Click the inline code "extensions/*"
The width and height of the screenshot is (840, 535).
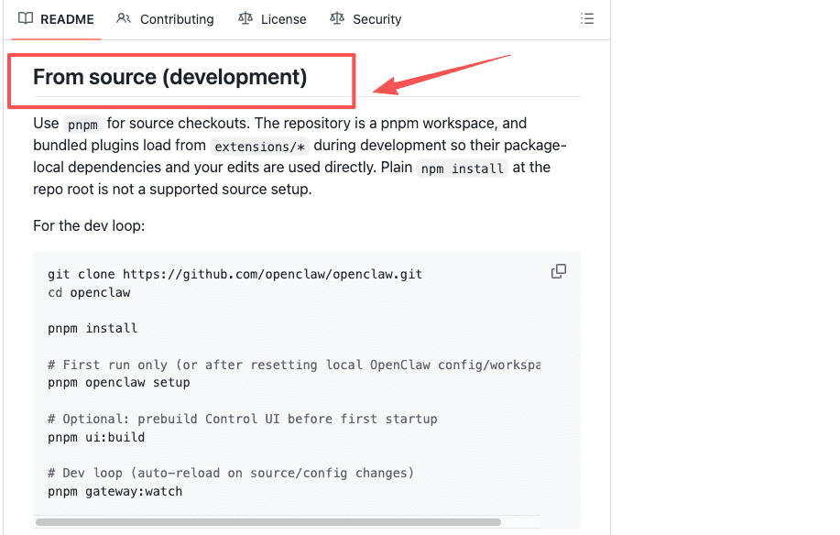259,147
